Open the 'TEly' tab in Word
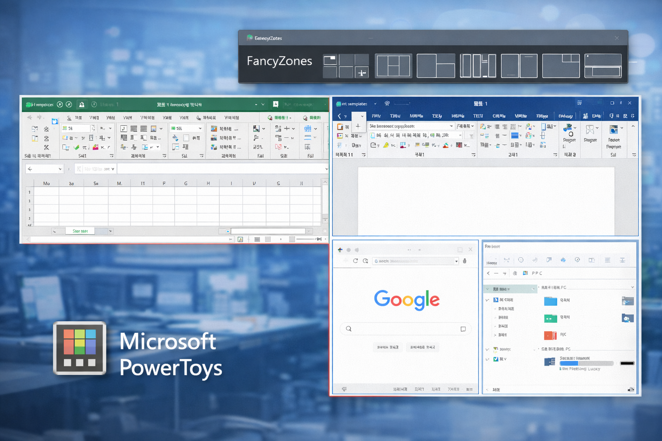This screenshot has width=662, height=441. point(437,116)
